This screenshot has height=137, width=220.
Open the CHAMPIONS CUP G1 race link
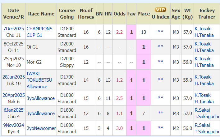(x=39, y=32)
